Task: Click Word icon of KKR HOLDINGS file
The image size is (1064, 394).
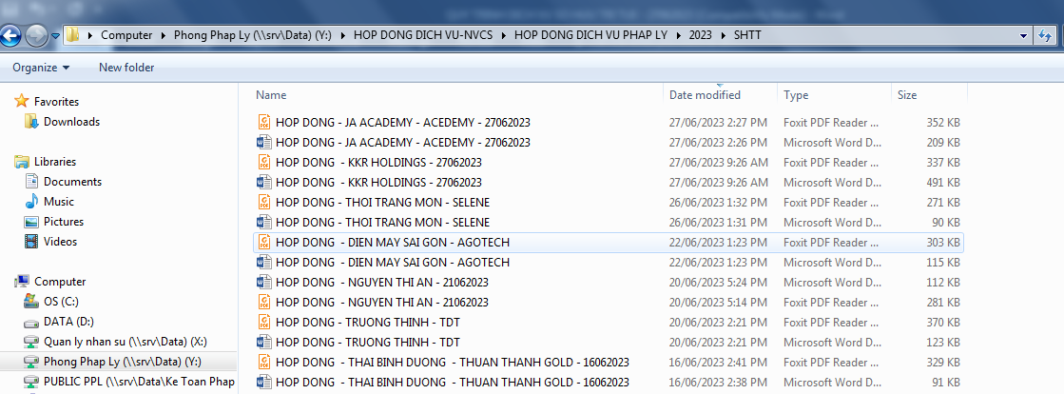Action: point(264,182)
